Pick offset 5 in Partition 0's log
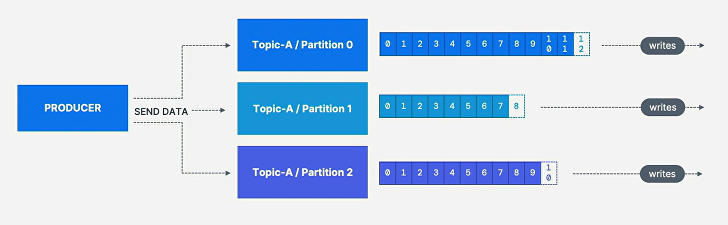This screenshot has width=728, height=225. pos(468,44)
